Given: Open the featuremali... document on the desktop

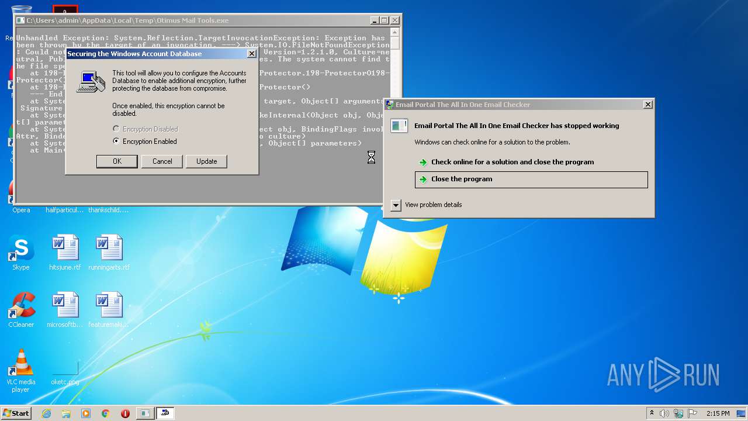Looking at the screenshot, I should coord(109,310).
